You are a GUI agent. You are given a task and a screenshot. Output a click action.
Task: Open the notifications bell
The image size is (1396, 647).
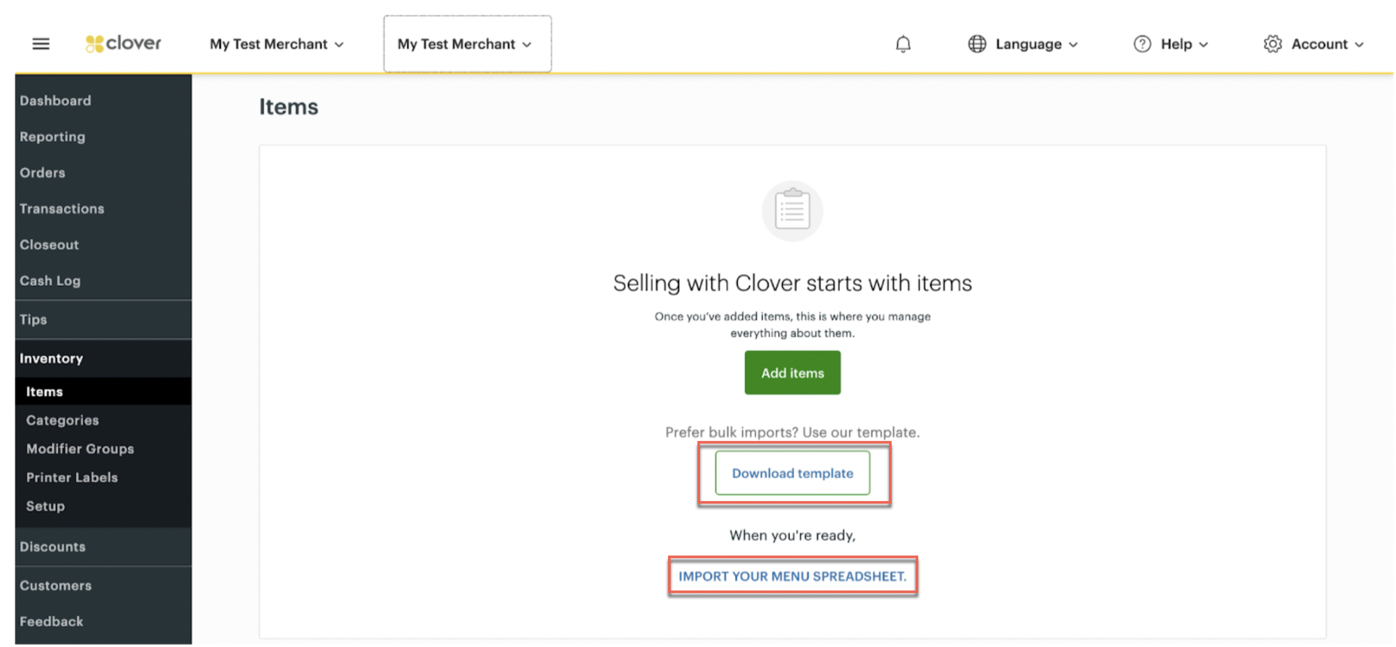coord(903,44)
